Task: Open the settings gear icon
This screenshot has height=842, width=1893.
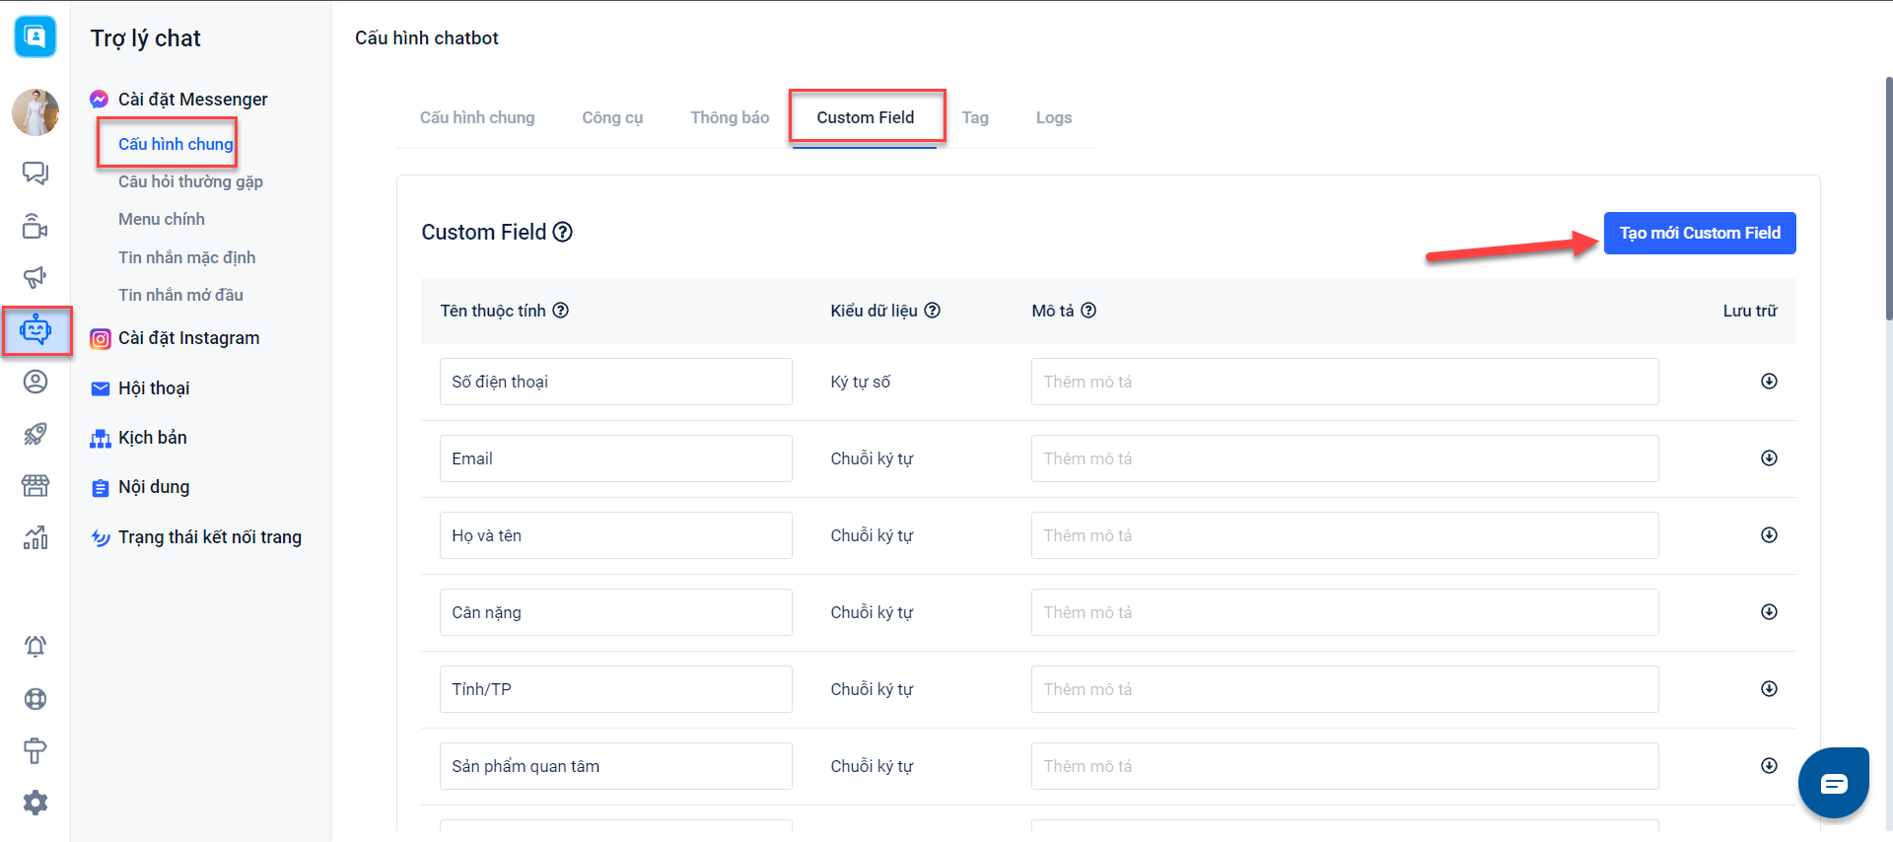Action: click(x=35, y=803)
